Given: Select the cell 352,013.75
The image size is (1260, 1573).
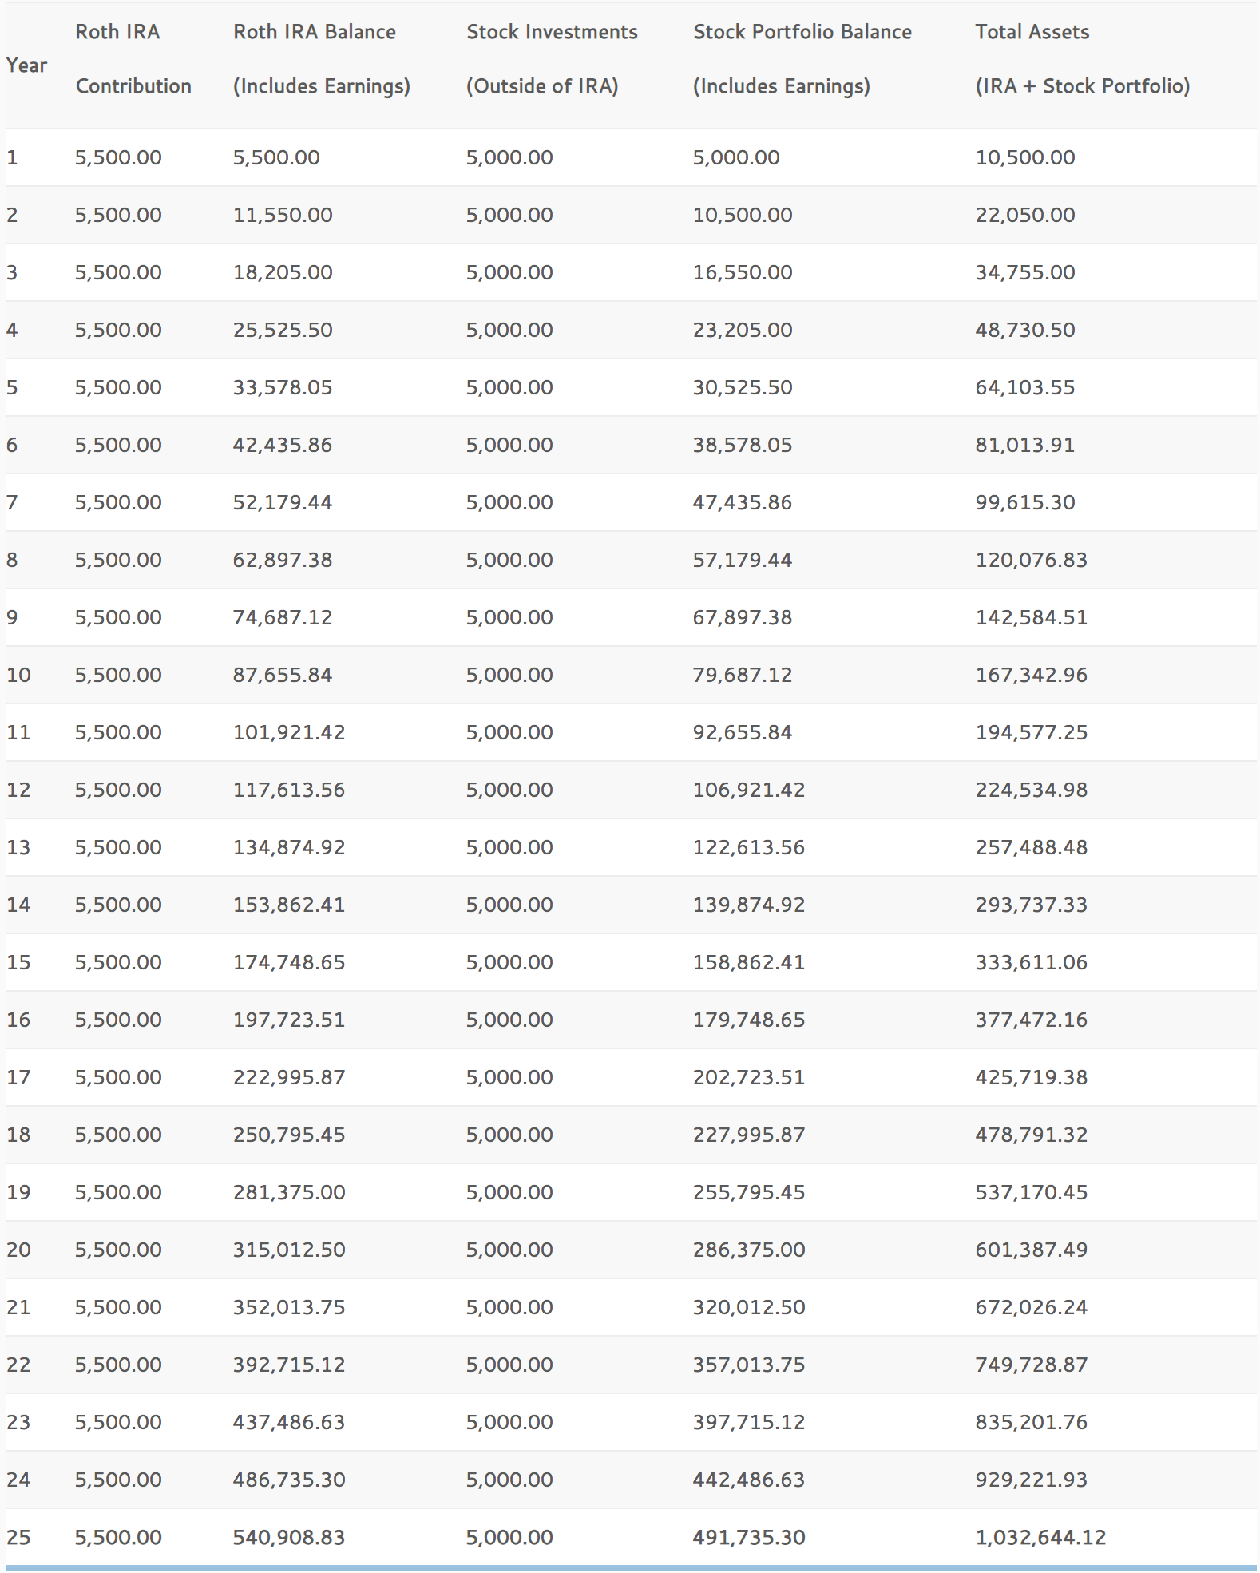Looking at the screenshot, I should [x=289, y=1307].
